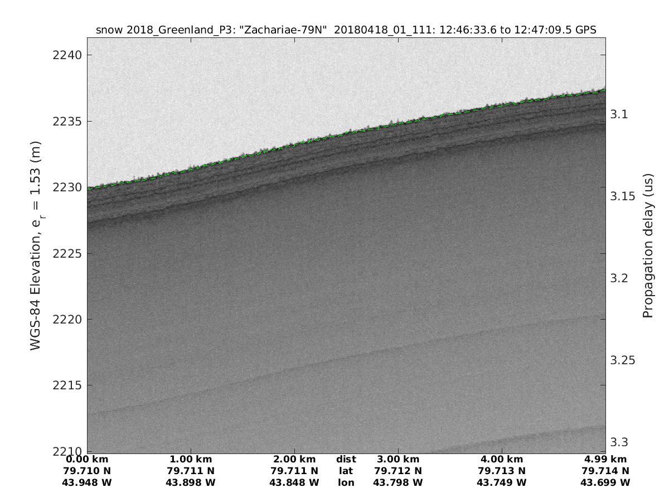This screenshot has width=669, height=502.
Task: Click propagation delay tick 3.2
Action: point(619,278)
